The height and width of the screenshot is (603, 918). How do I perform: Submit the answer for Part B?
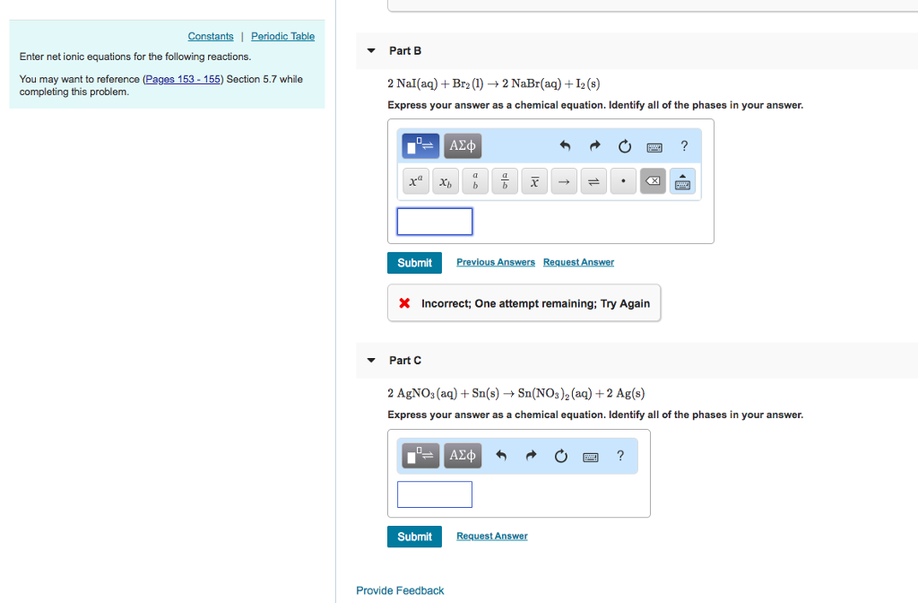pos(414,262)
